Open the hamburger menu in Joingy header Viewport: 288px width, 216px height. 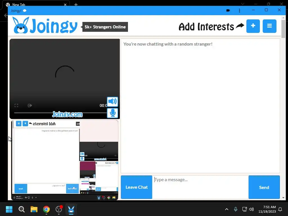[x=269, y=26]
